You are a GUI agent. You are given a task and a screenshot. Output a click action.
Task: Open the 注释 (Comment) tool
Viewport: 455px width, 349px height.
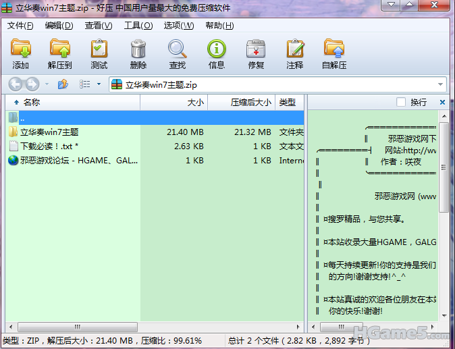pos(294,54)
